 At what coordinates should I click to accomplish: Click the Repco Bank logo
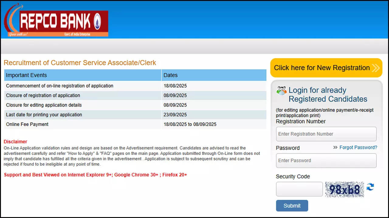[x=56, y=21]
